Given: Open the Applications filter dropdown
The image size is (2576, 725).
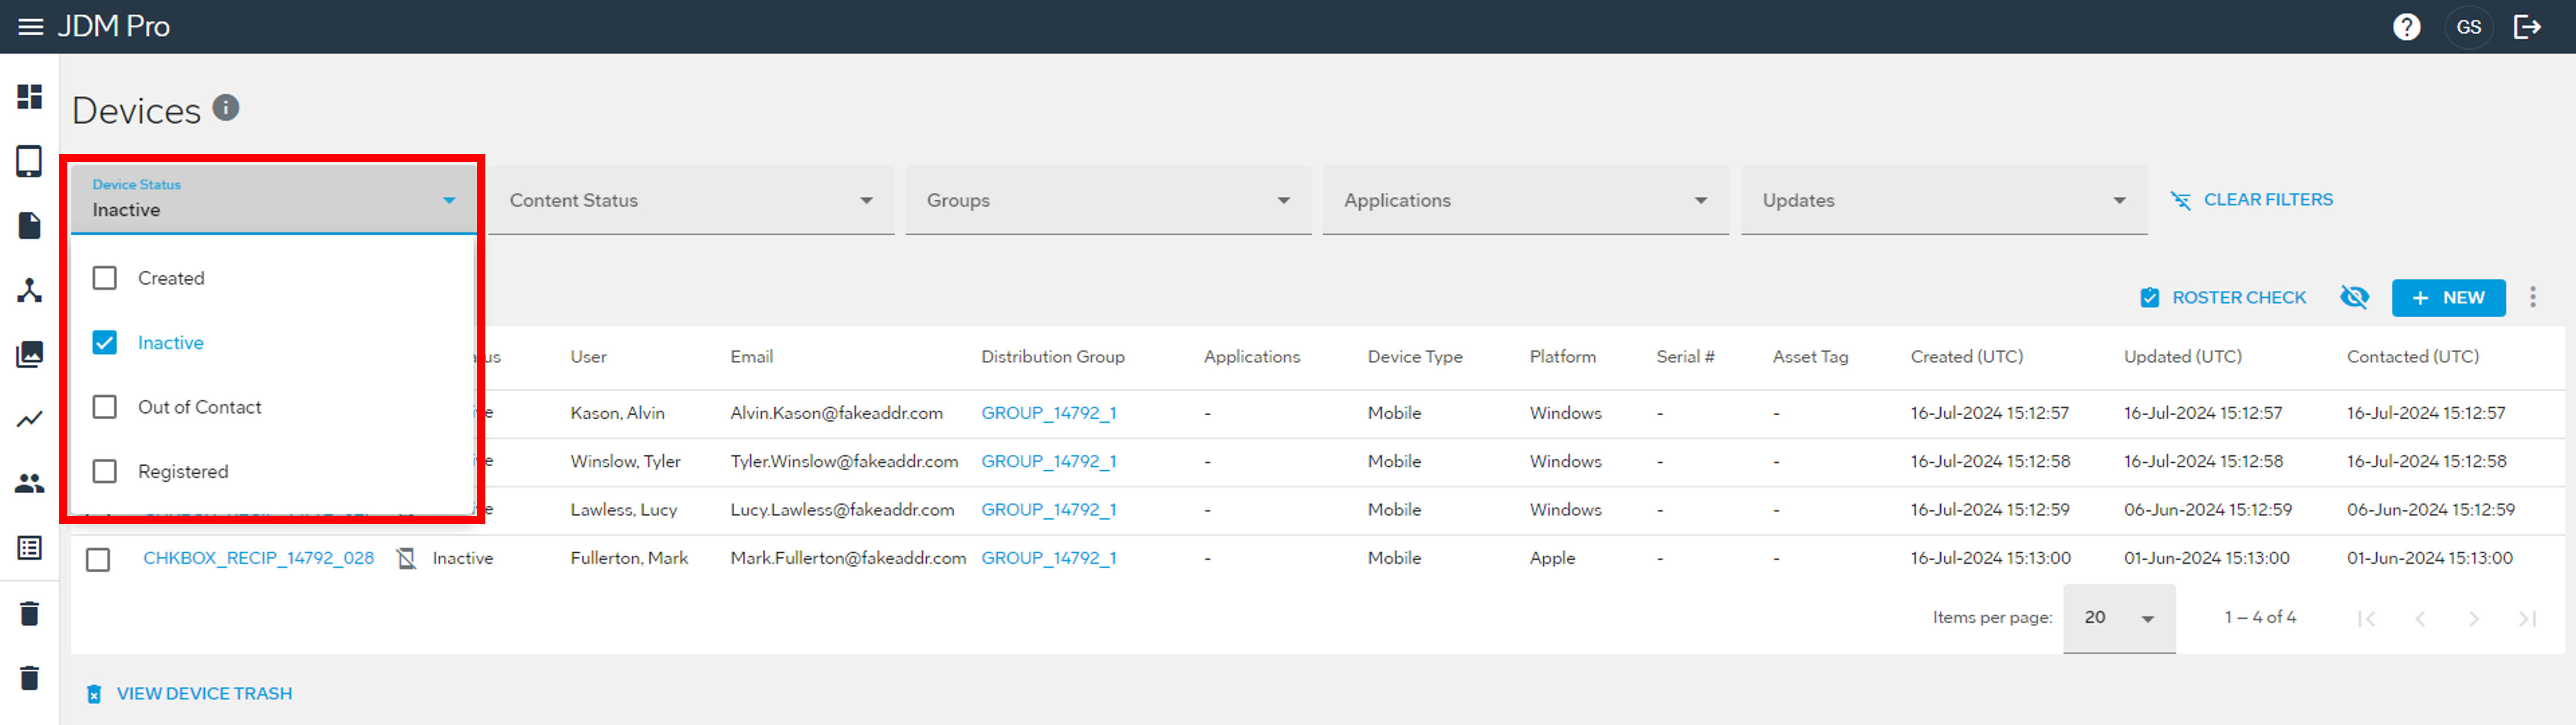Looking at the screenshot, I should click(1525, 200).
